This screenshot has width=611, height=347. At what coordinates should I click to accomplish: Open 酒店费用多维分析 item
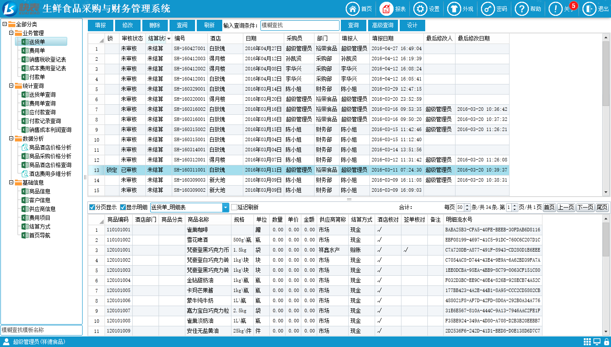[50, 174]
